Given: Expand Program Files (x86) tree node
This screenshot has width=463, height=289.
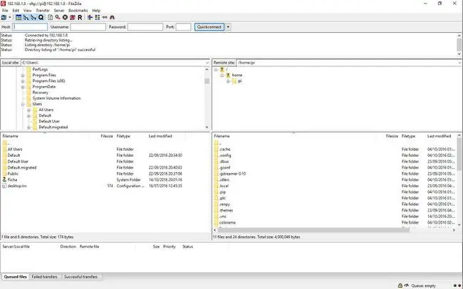Looking at the screenshot, I should coord(23,81).
